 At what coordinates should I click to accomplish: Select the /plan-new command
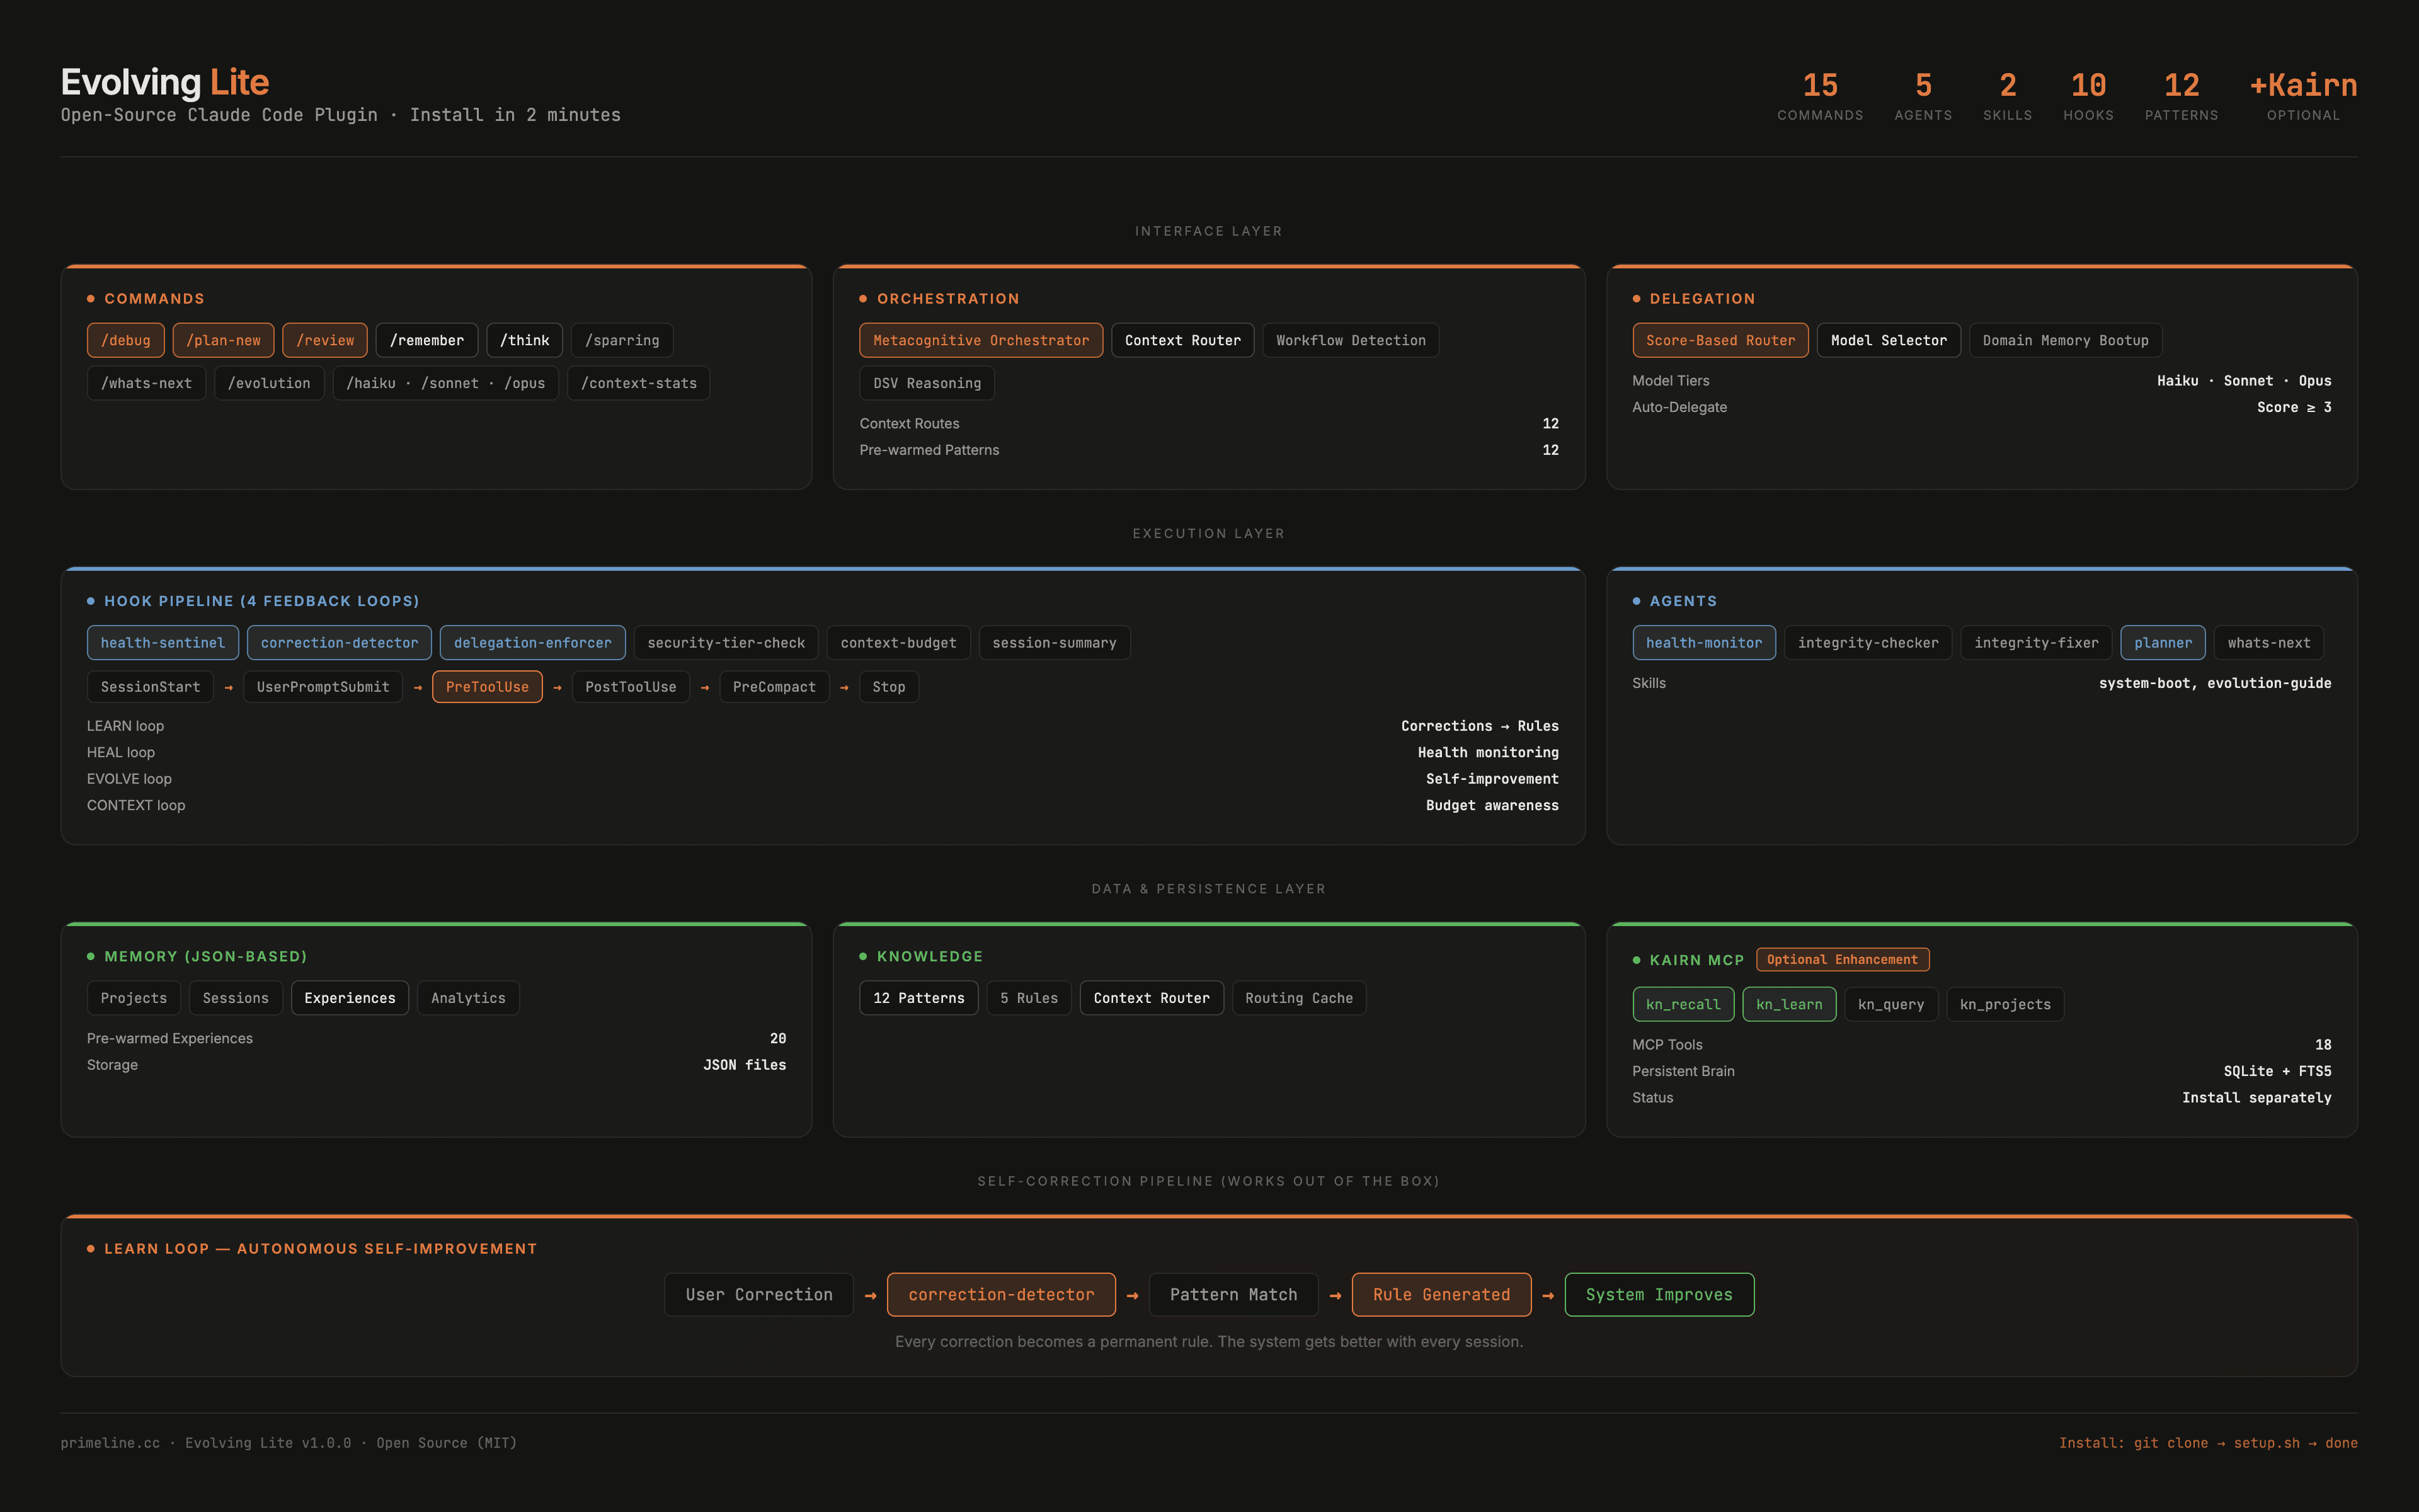[223, 340]
